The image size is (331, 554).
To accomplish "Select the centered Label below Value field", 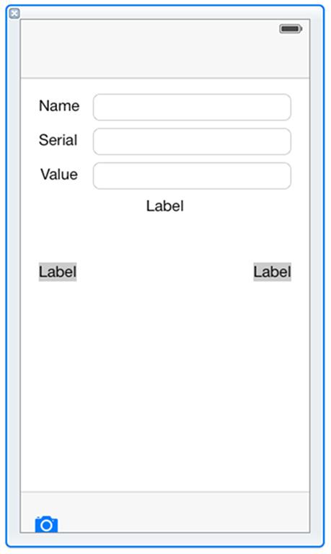I will tap(165, 206).
